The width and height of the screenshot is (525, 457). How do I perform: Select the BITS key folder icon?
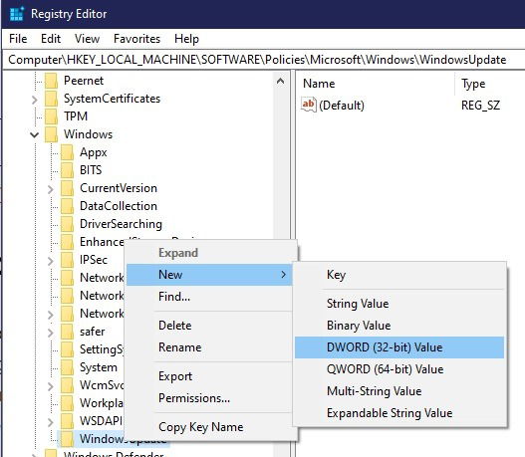(x=67, y=170)
